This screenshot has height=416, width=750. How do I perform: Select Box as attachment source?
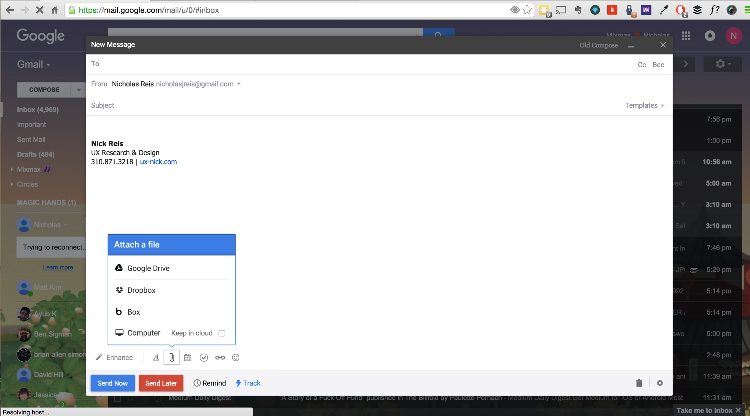click(x=172, y=312)
